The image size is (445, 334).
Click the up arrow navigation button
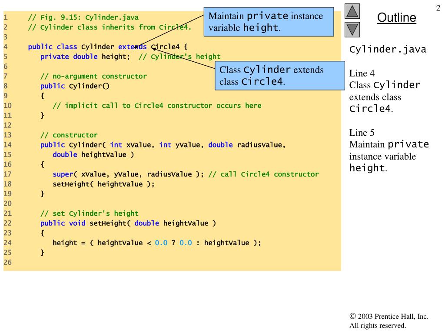tap(352, 11)
